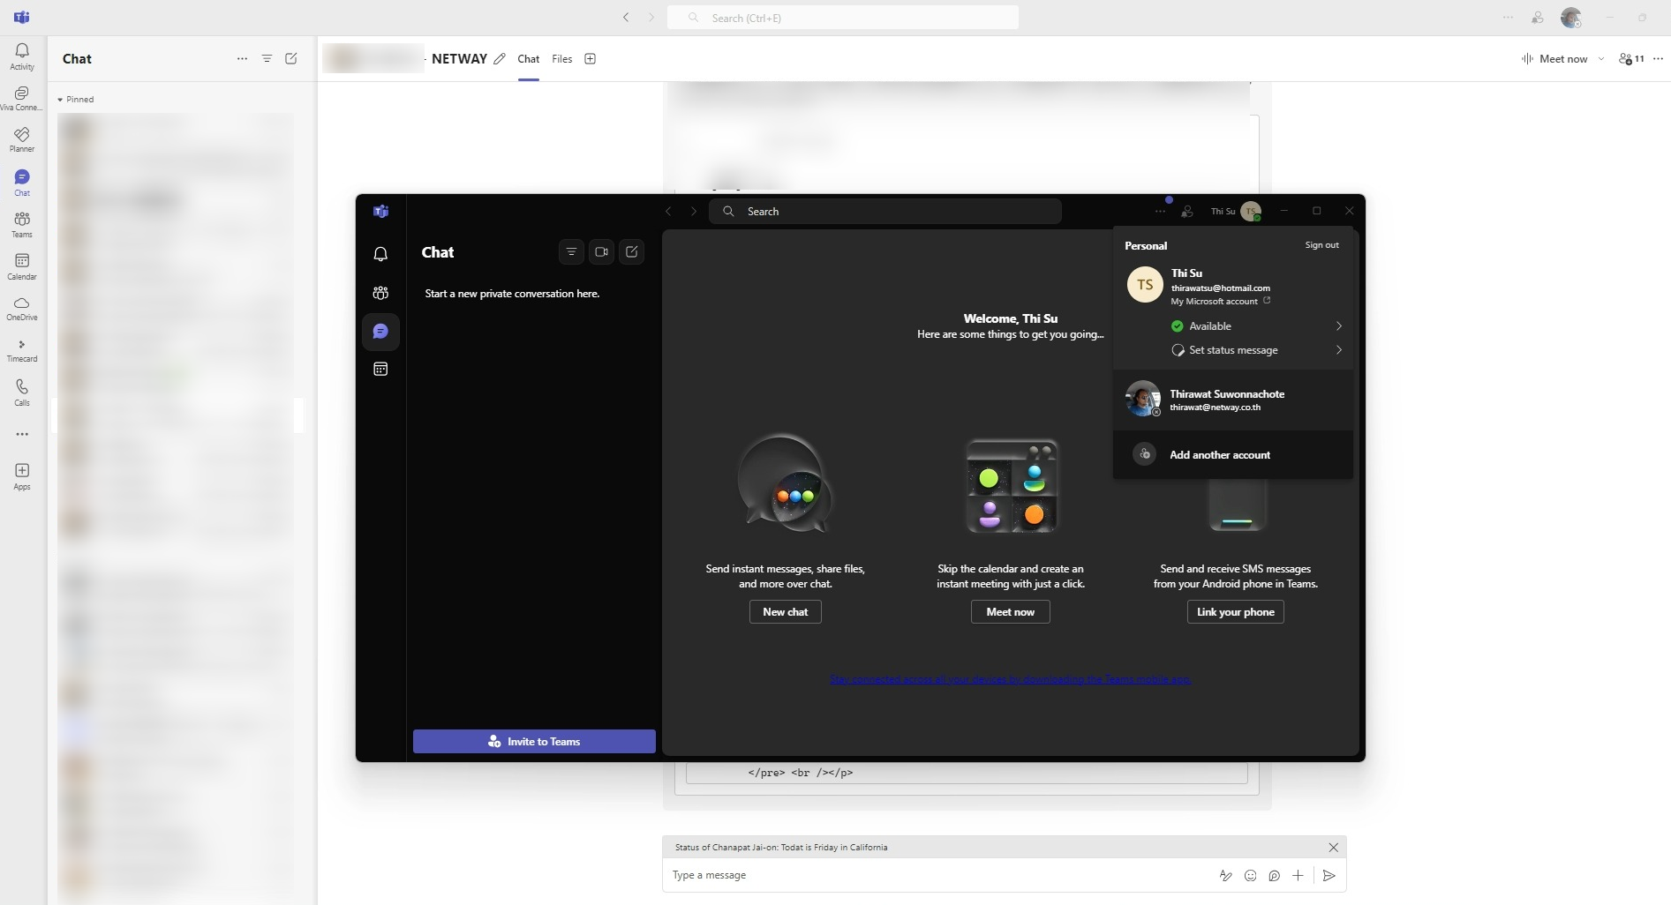Open Planner in the left sidebar

[22, 139]
